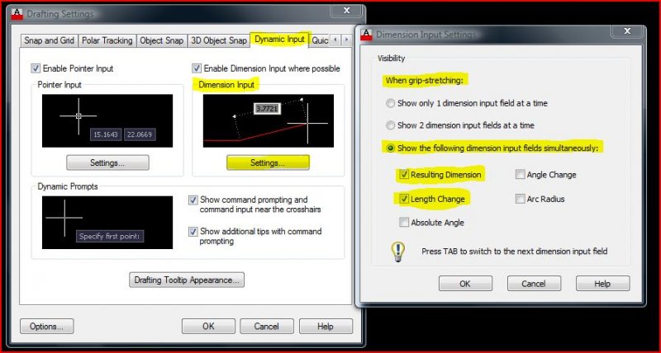Click the Dimension Input preview image
The width and height of the screenshot is (661, 353).
(269, 120)
